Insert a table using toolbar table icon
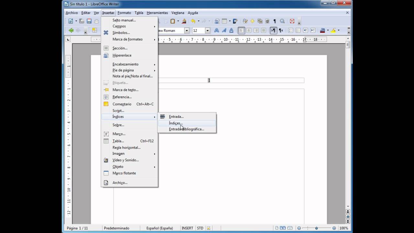 click(224, 21)
